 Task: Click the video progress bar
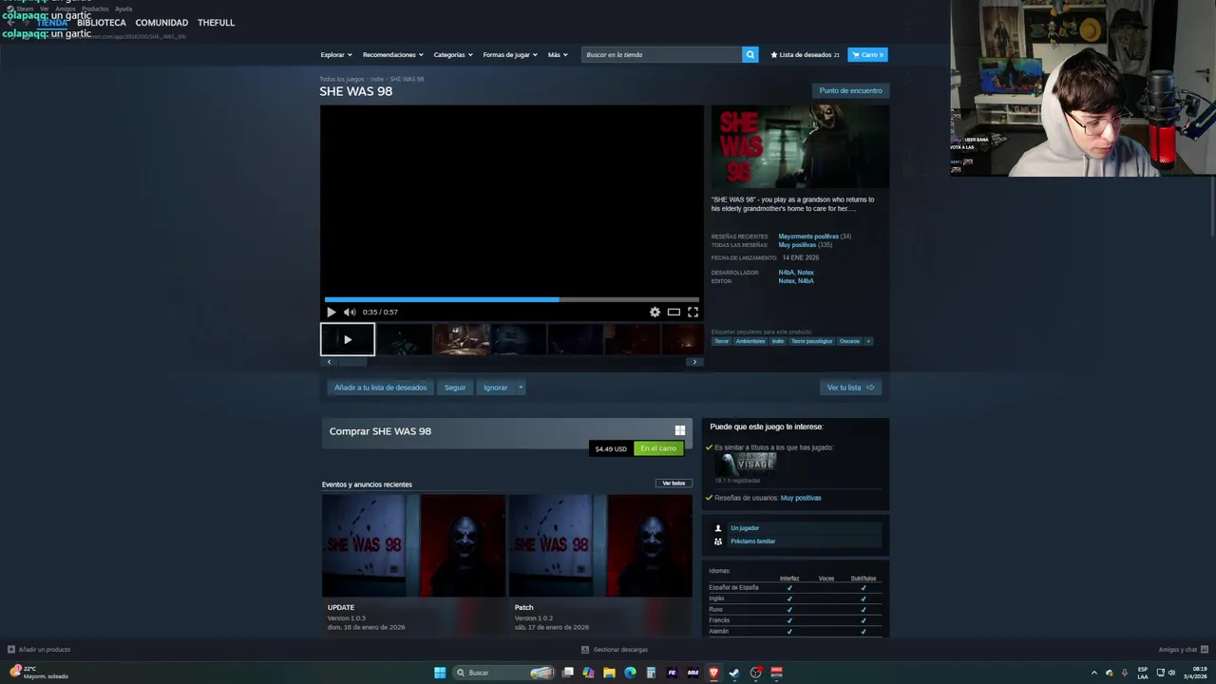pyautogui.click(x=511, y=299)
